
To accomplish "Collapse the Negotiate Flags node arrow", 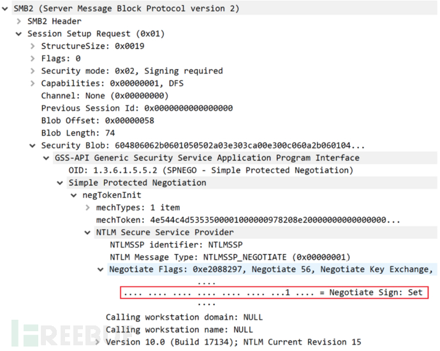I will (101, 270).
